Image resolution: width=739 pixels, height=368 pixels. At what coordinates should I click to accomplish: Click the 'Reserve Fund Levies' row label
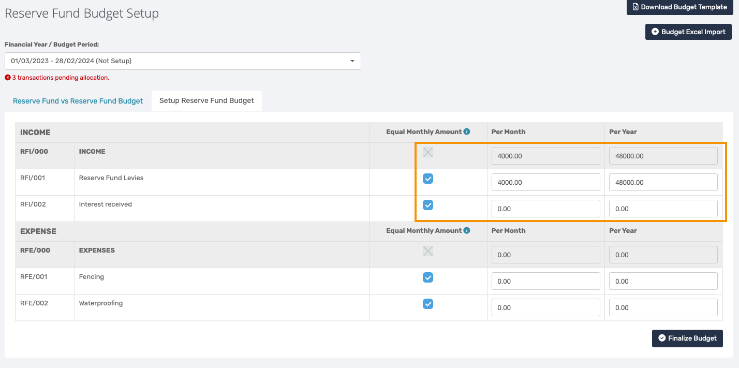[111, 178]
